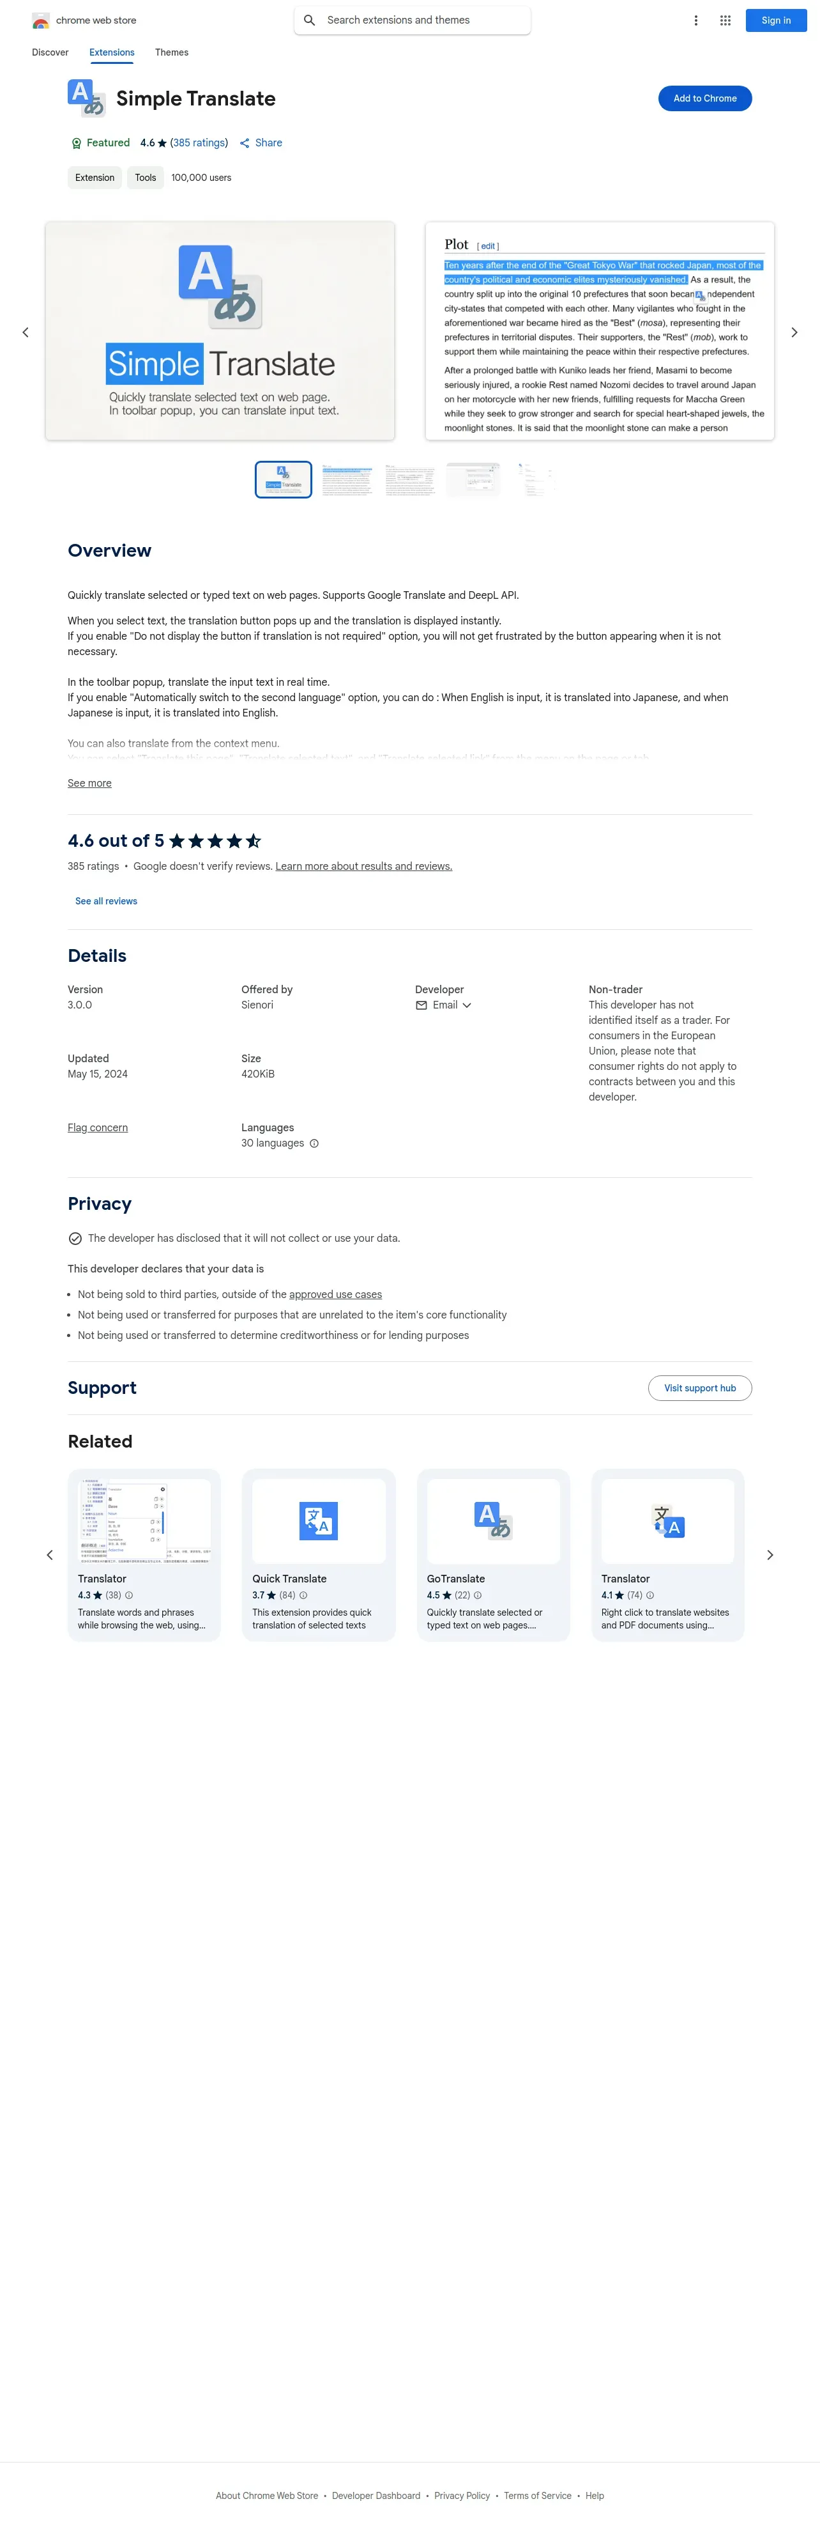This screenshot has width=820, height=2529.
Task: Open the Extensions tab
Action: (112, 53)
